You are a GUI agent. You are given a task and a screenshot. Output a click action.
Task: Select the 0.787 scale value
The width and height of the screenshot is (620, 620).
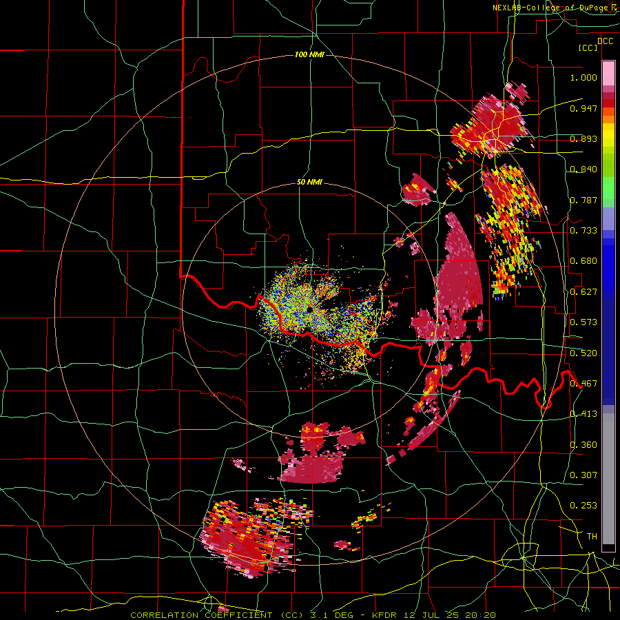[x=583, y=200]
